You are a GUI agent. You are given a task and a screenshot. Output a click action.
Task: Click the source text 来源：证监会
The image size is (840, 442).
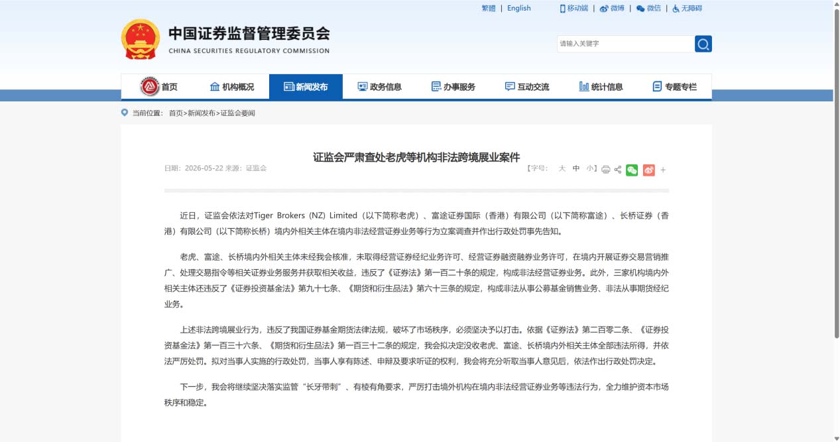(246, 168)
